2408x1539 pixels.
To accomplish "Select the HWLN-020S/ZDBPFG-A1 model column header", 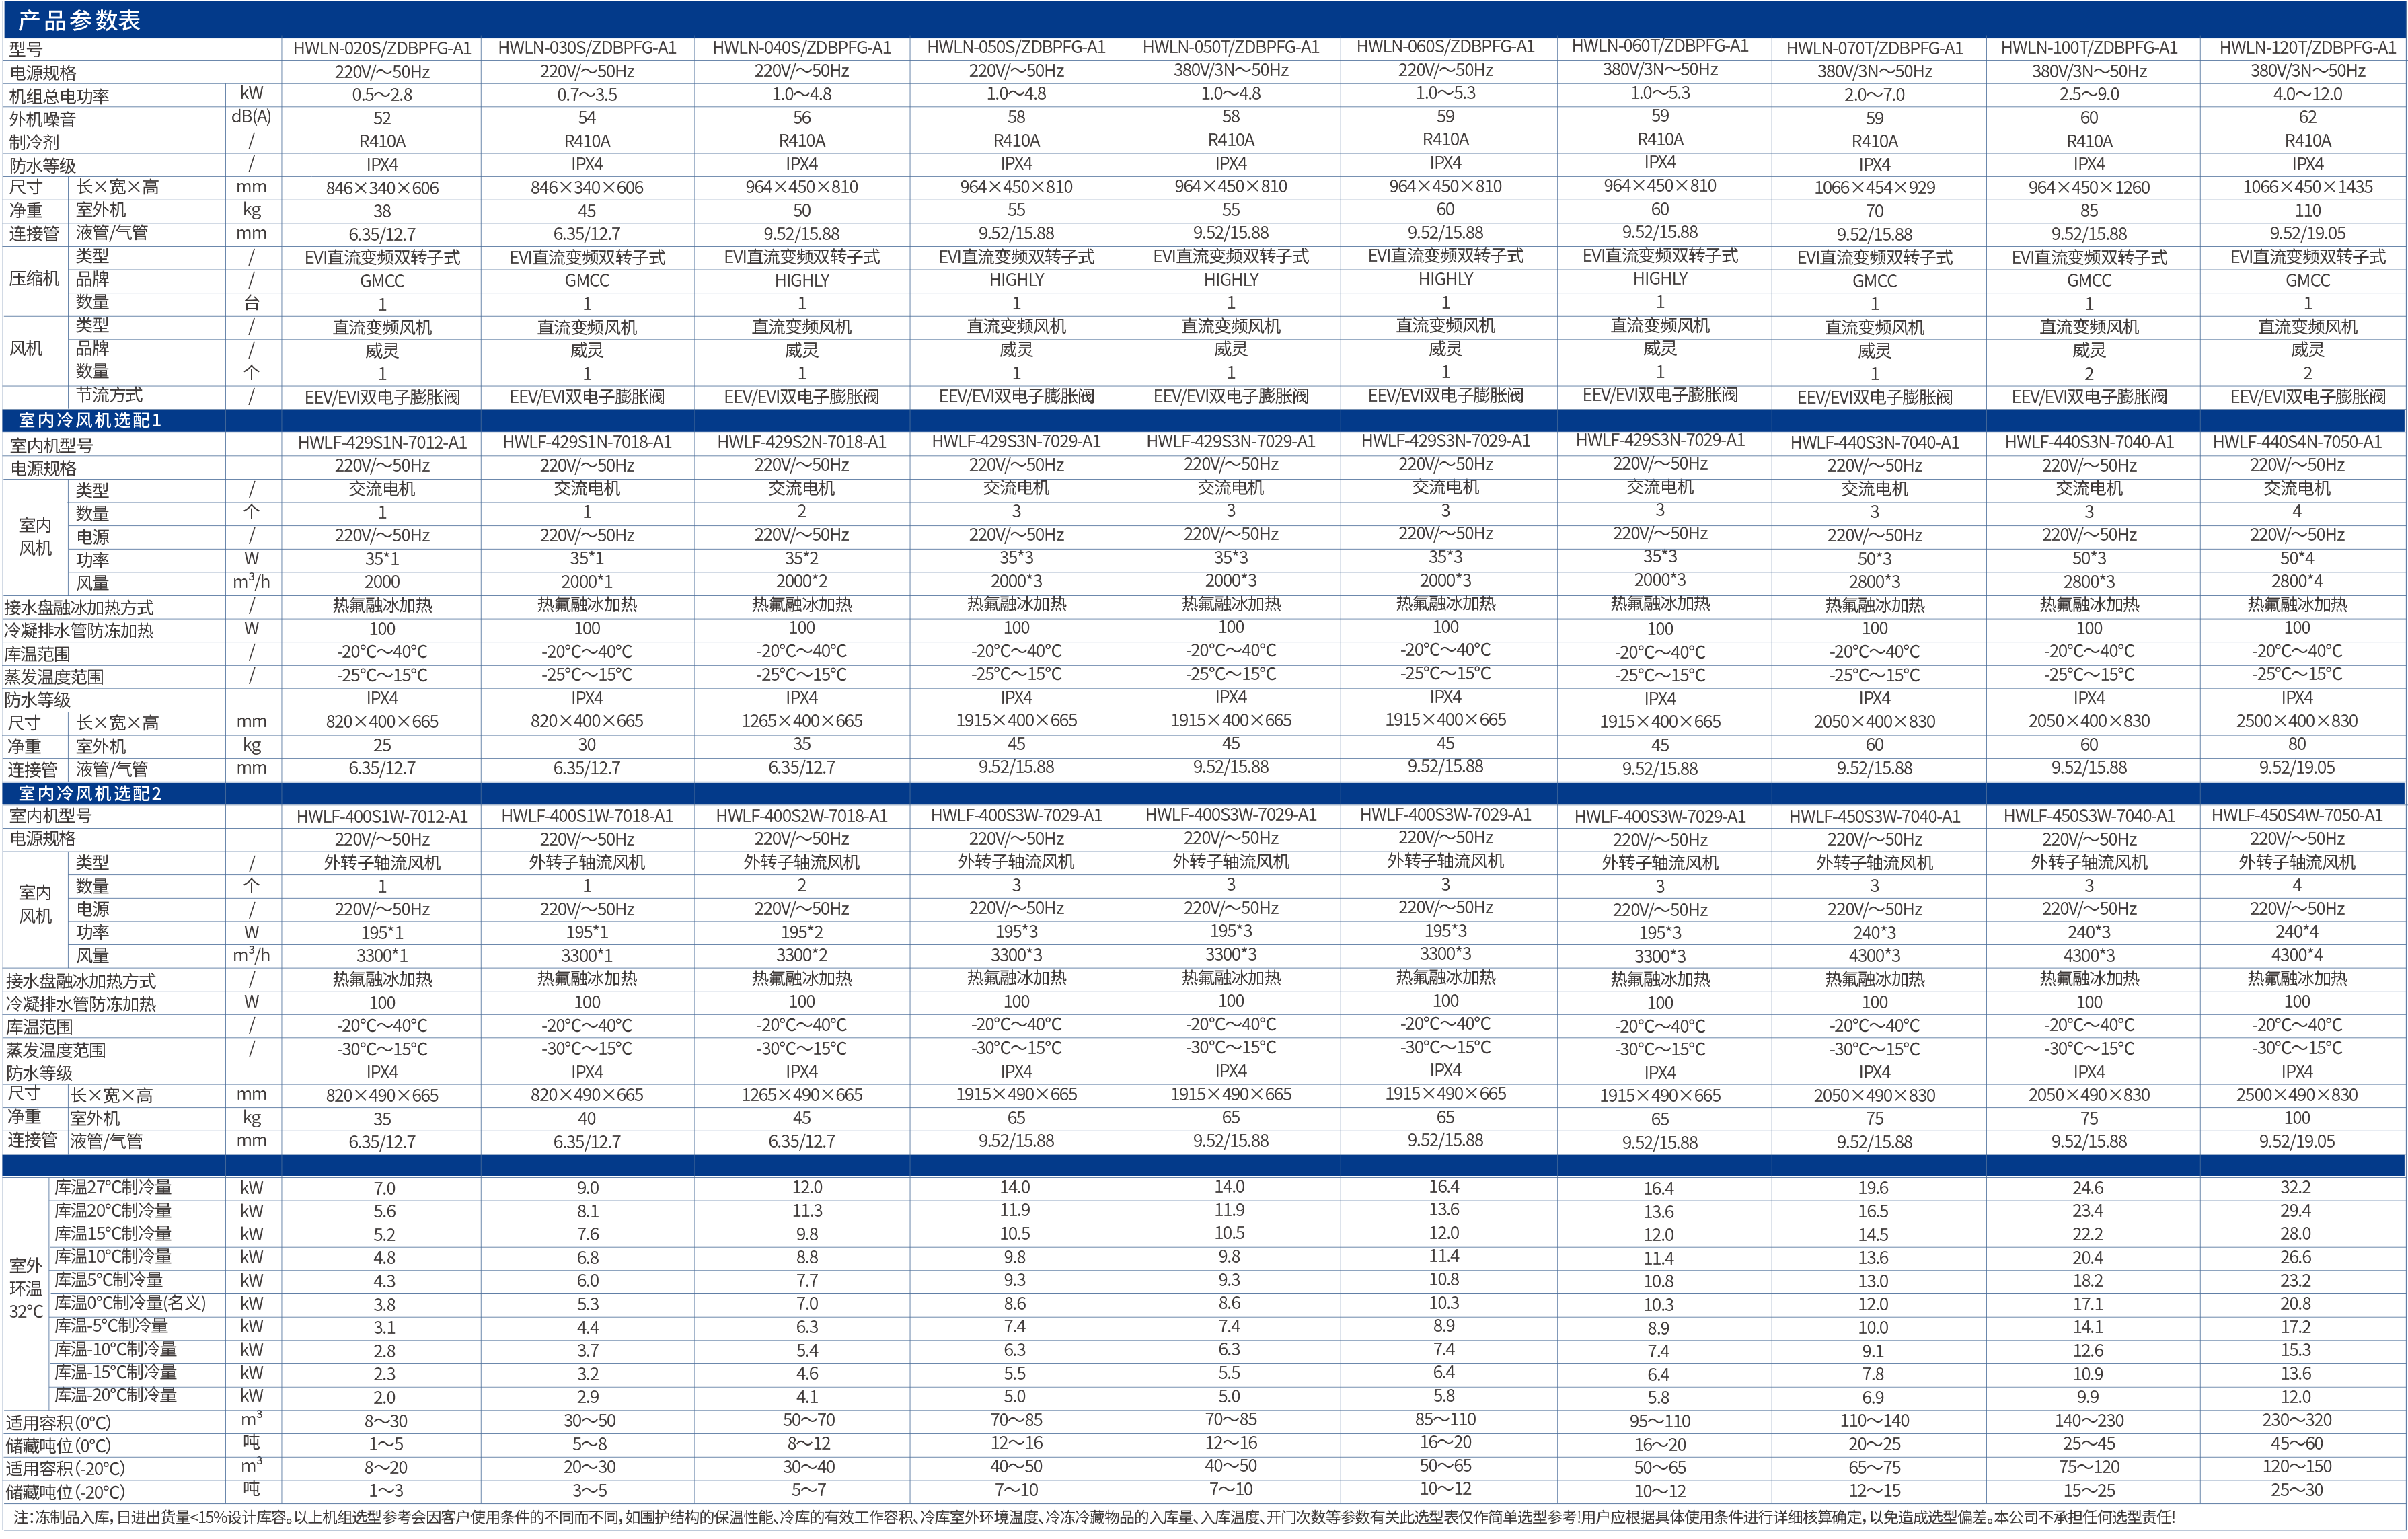I will tap(381, 48).
